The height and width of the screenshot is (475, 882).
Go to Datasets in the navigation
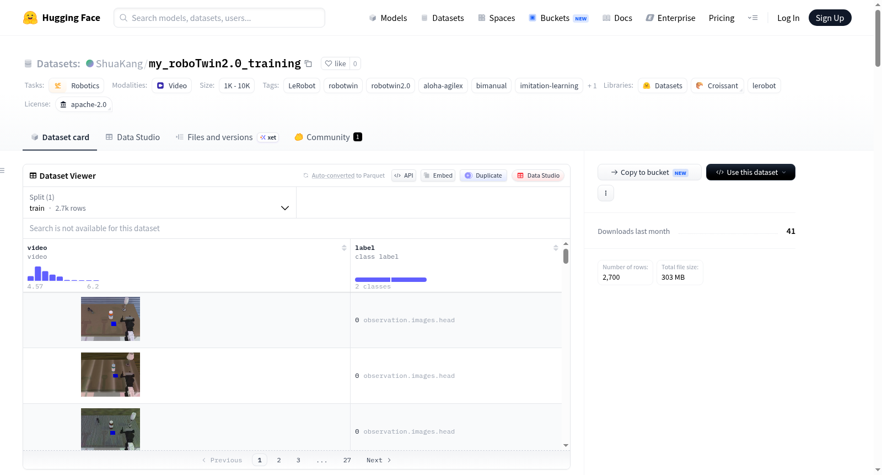click(x=442, y=18)
